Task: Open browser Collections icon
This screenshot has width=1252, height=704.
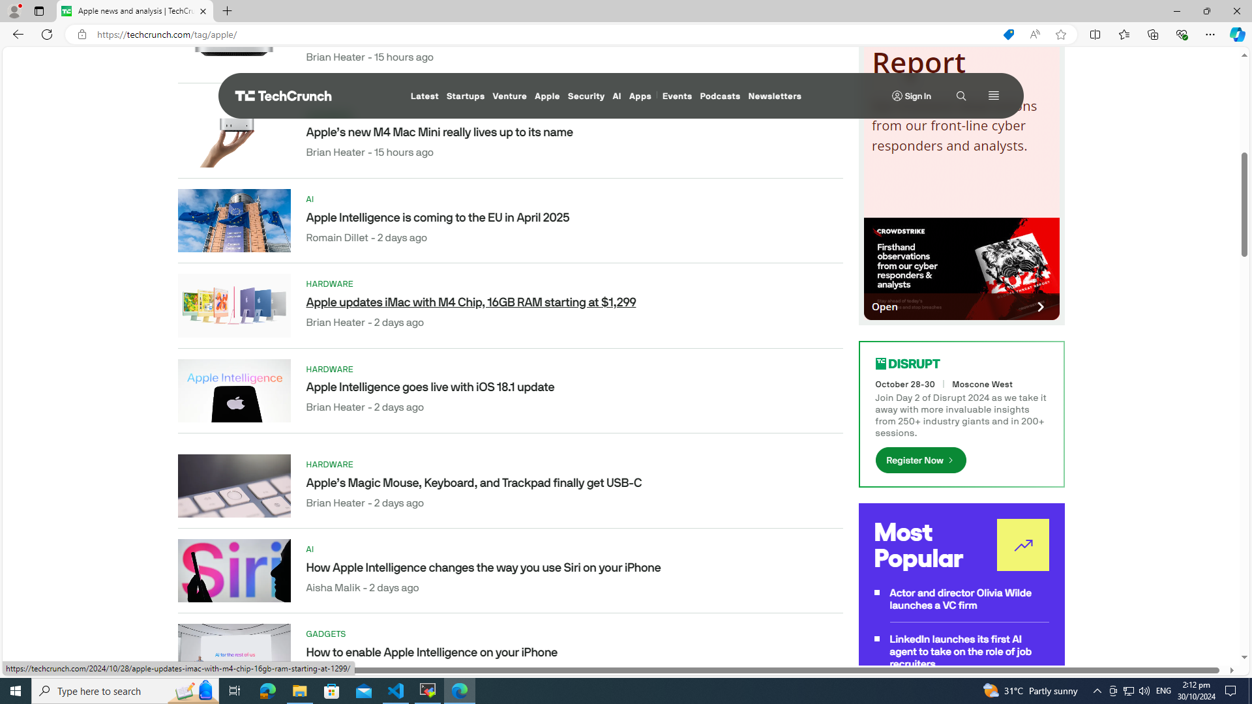Action: [1152, 35]
